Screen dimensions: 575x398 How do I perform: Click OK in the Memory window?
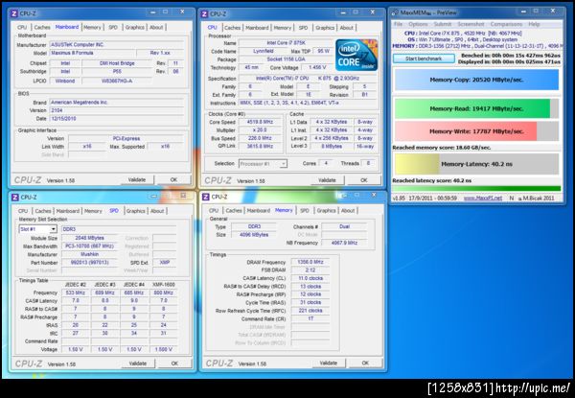pyautogui.click(x=365, y=363)
